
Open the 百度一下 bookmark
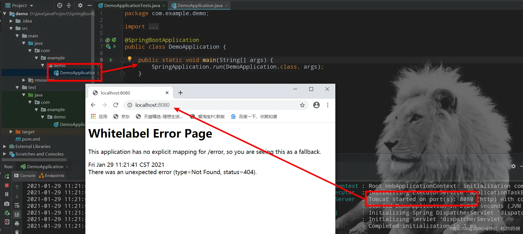(x=254, y=116)
